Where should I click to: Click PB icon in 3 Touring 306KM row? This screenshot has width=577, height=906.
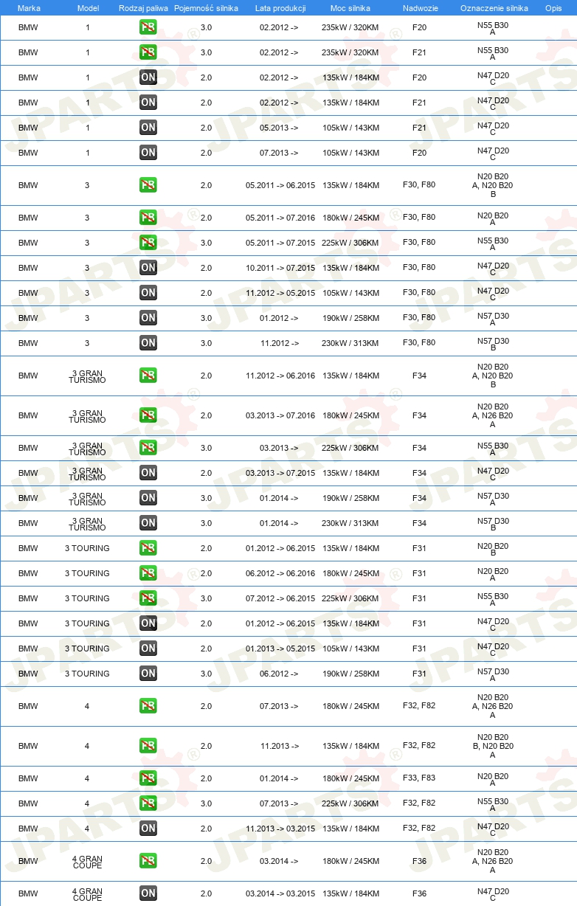[148, 598]
